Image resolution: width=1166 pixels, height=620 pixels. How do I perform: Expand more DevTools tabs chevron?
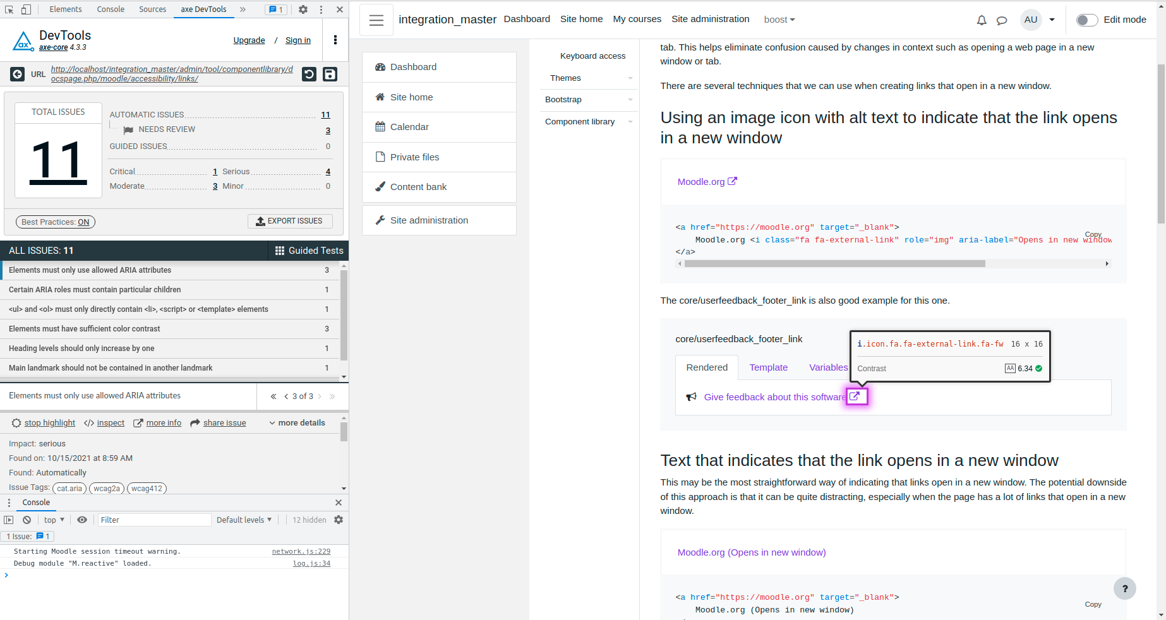(x=243, y=9)
